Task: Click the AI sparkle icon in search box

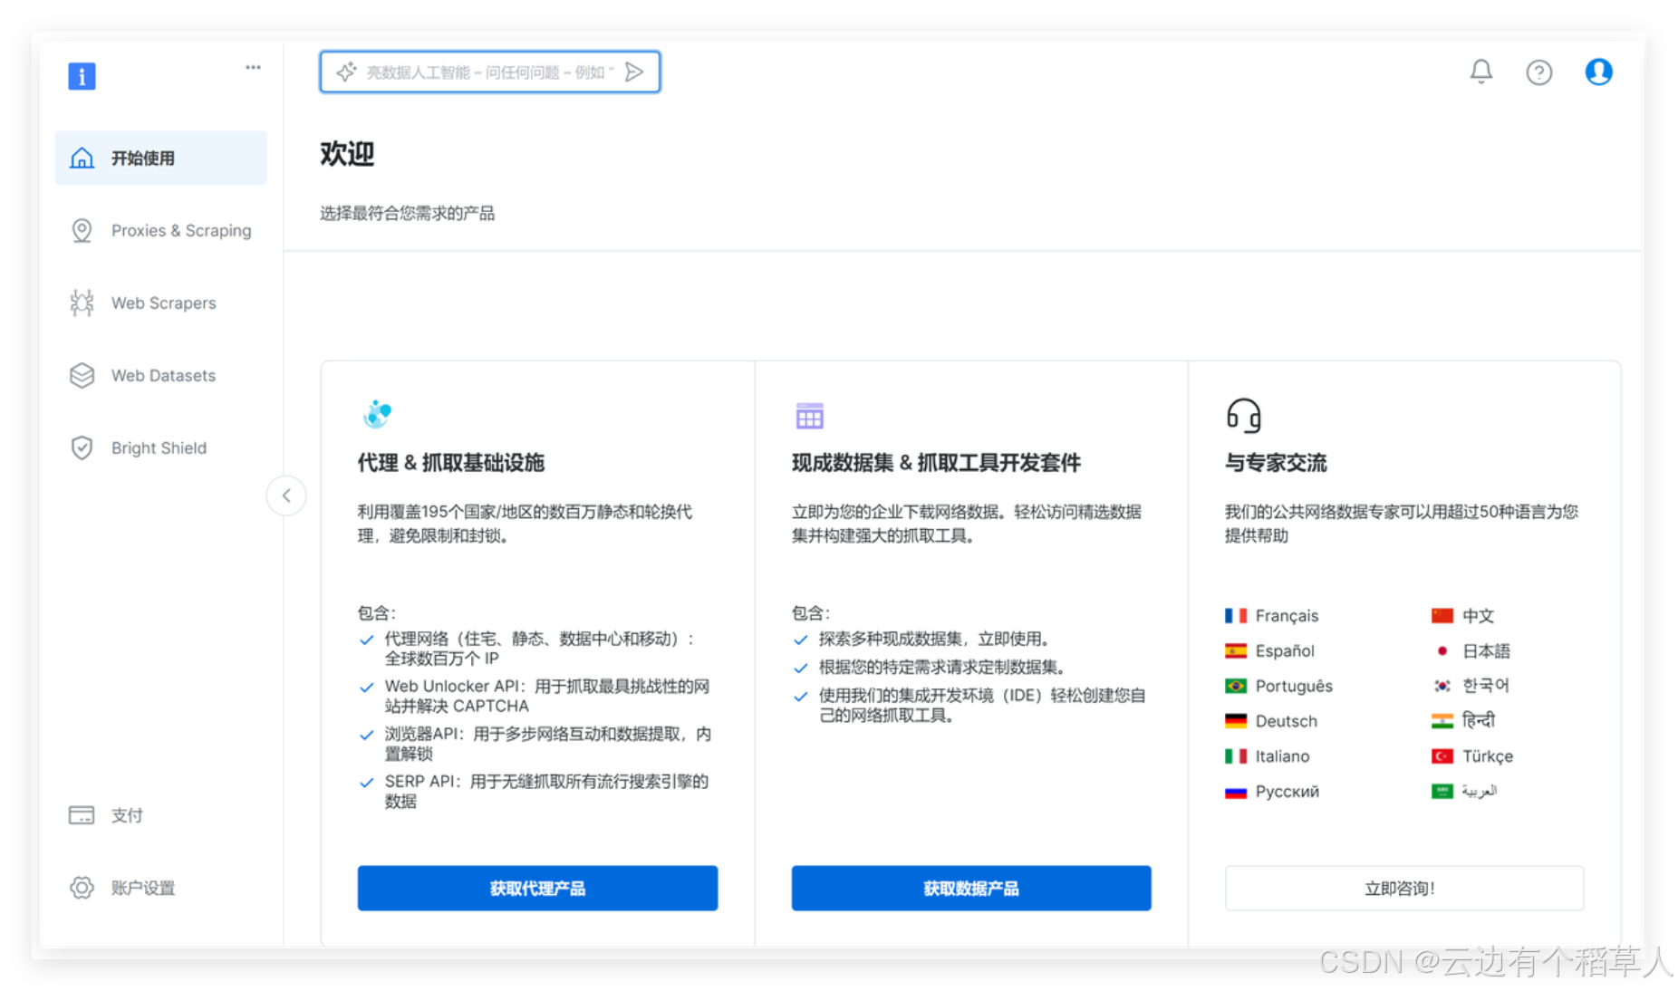Action: tap(346, 72)
